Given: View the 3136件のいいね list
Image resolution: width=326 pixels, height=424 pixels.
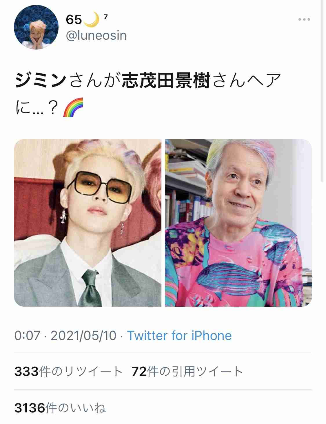Looking at the screenshot, I should (60, 408).
